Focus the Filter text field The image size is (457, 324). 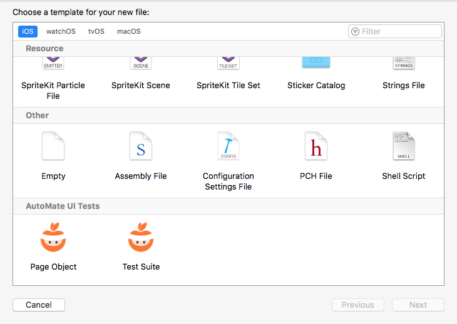(x=395, y=31)
